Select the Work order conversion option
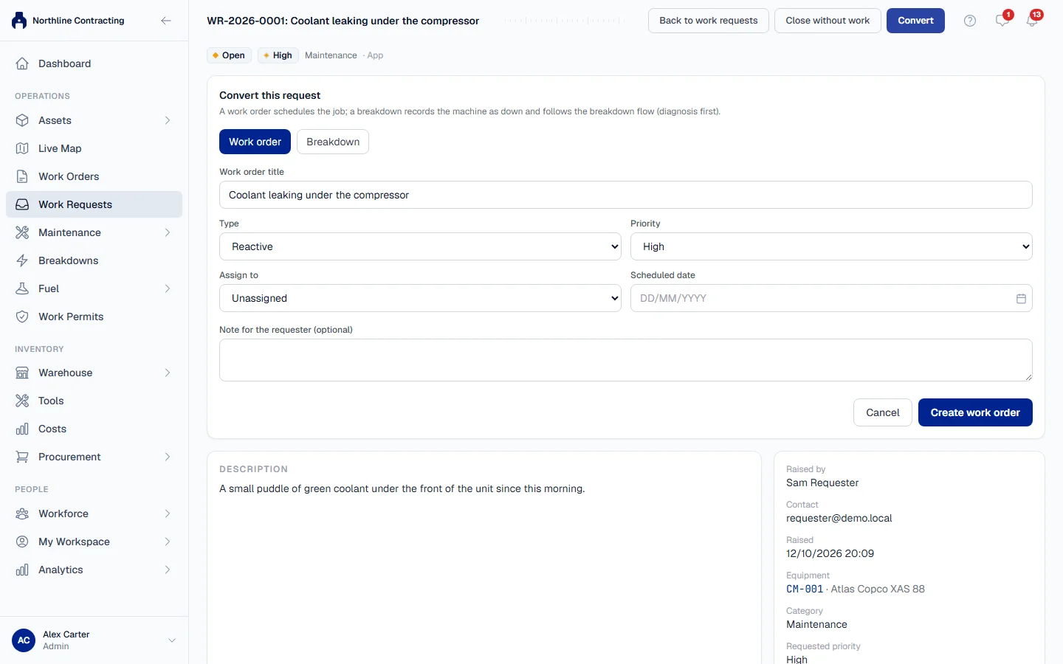1063x664 pixels. (255, 142)
